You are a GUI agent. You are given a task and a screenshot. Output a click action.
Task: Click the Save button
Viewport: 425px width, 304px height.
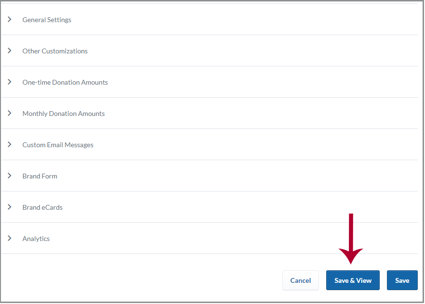pos(402,280)
